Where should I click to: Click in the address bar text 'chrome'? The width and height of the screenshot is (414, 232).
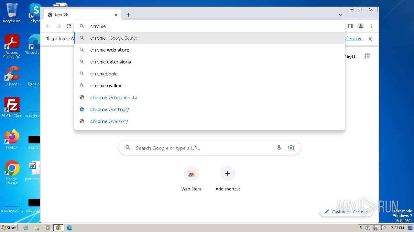click(98, 26)
